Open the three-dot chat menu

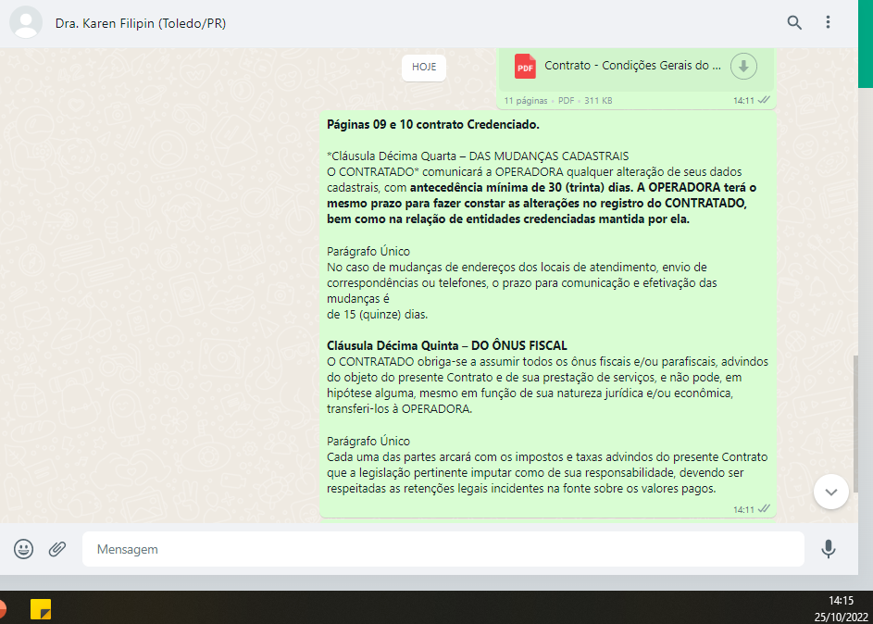point(829,23)
